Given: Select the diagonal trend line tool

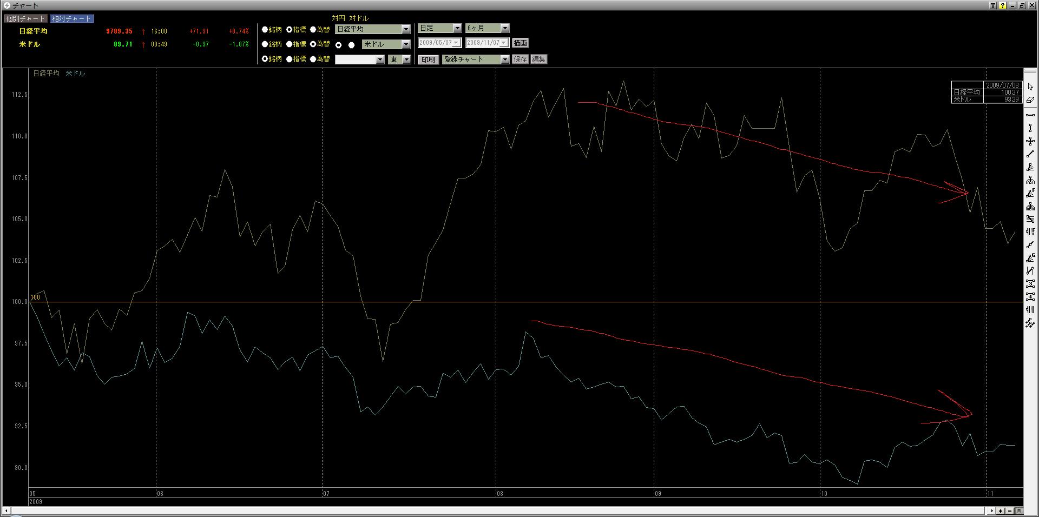Looking at the screenshot, I should [1030, 154].
